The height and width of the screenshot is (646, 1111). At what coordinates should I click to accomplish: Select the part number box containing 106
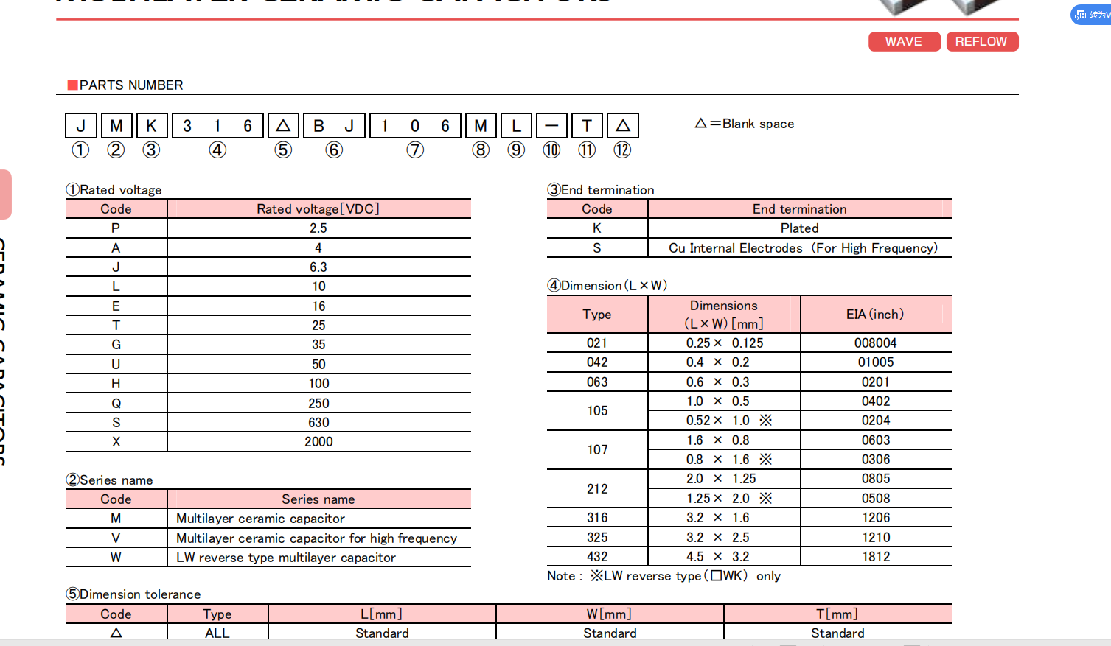(415, 126)
